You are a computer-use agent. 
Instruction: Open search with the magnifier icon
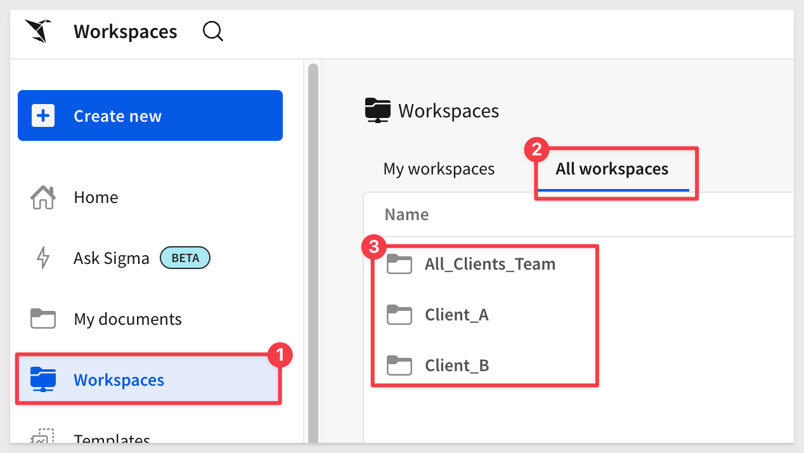point(213,31)
